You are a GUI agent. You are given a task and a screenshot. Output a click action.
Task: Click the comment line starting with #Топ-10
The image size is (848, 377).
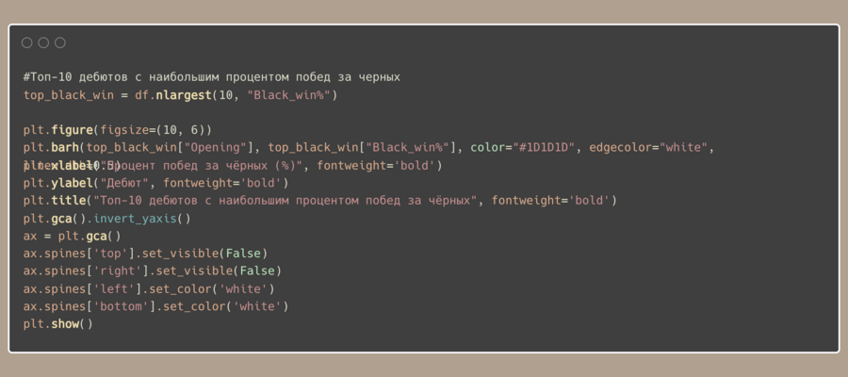tap(212, 77)
